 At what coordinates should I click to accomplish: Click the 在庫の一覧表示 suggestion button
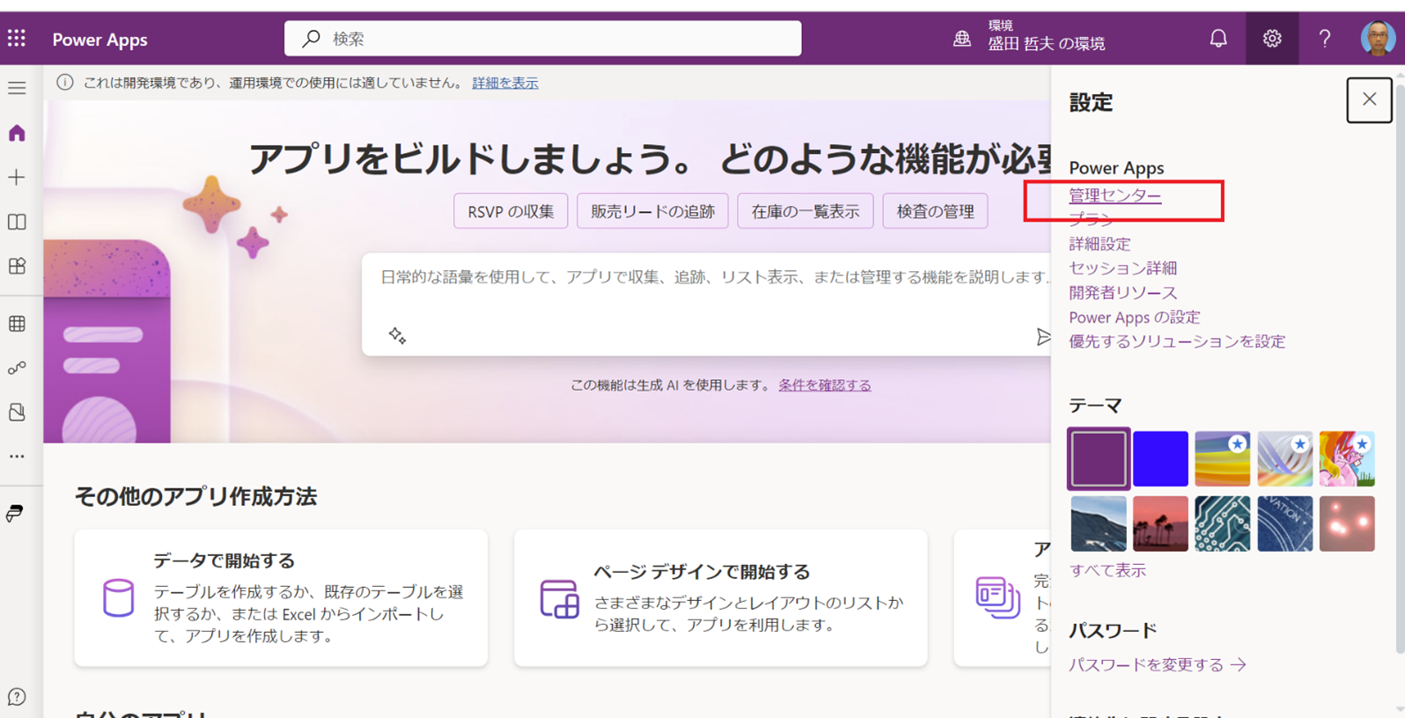[805, 211]
